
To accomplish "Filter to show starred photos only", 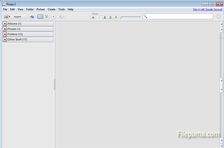I will (93, 18).
